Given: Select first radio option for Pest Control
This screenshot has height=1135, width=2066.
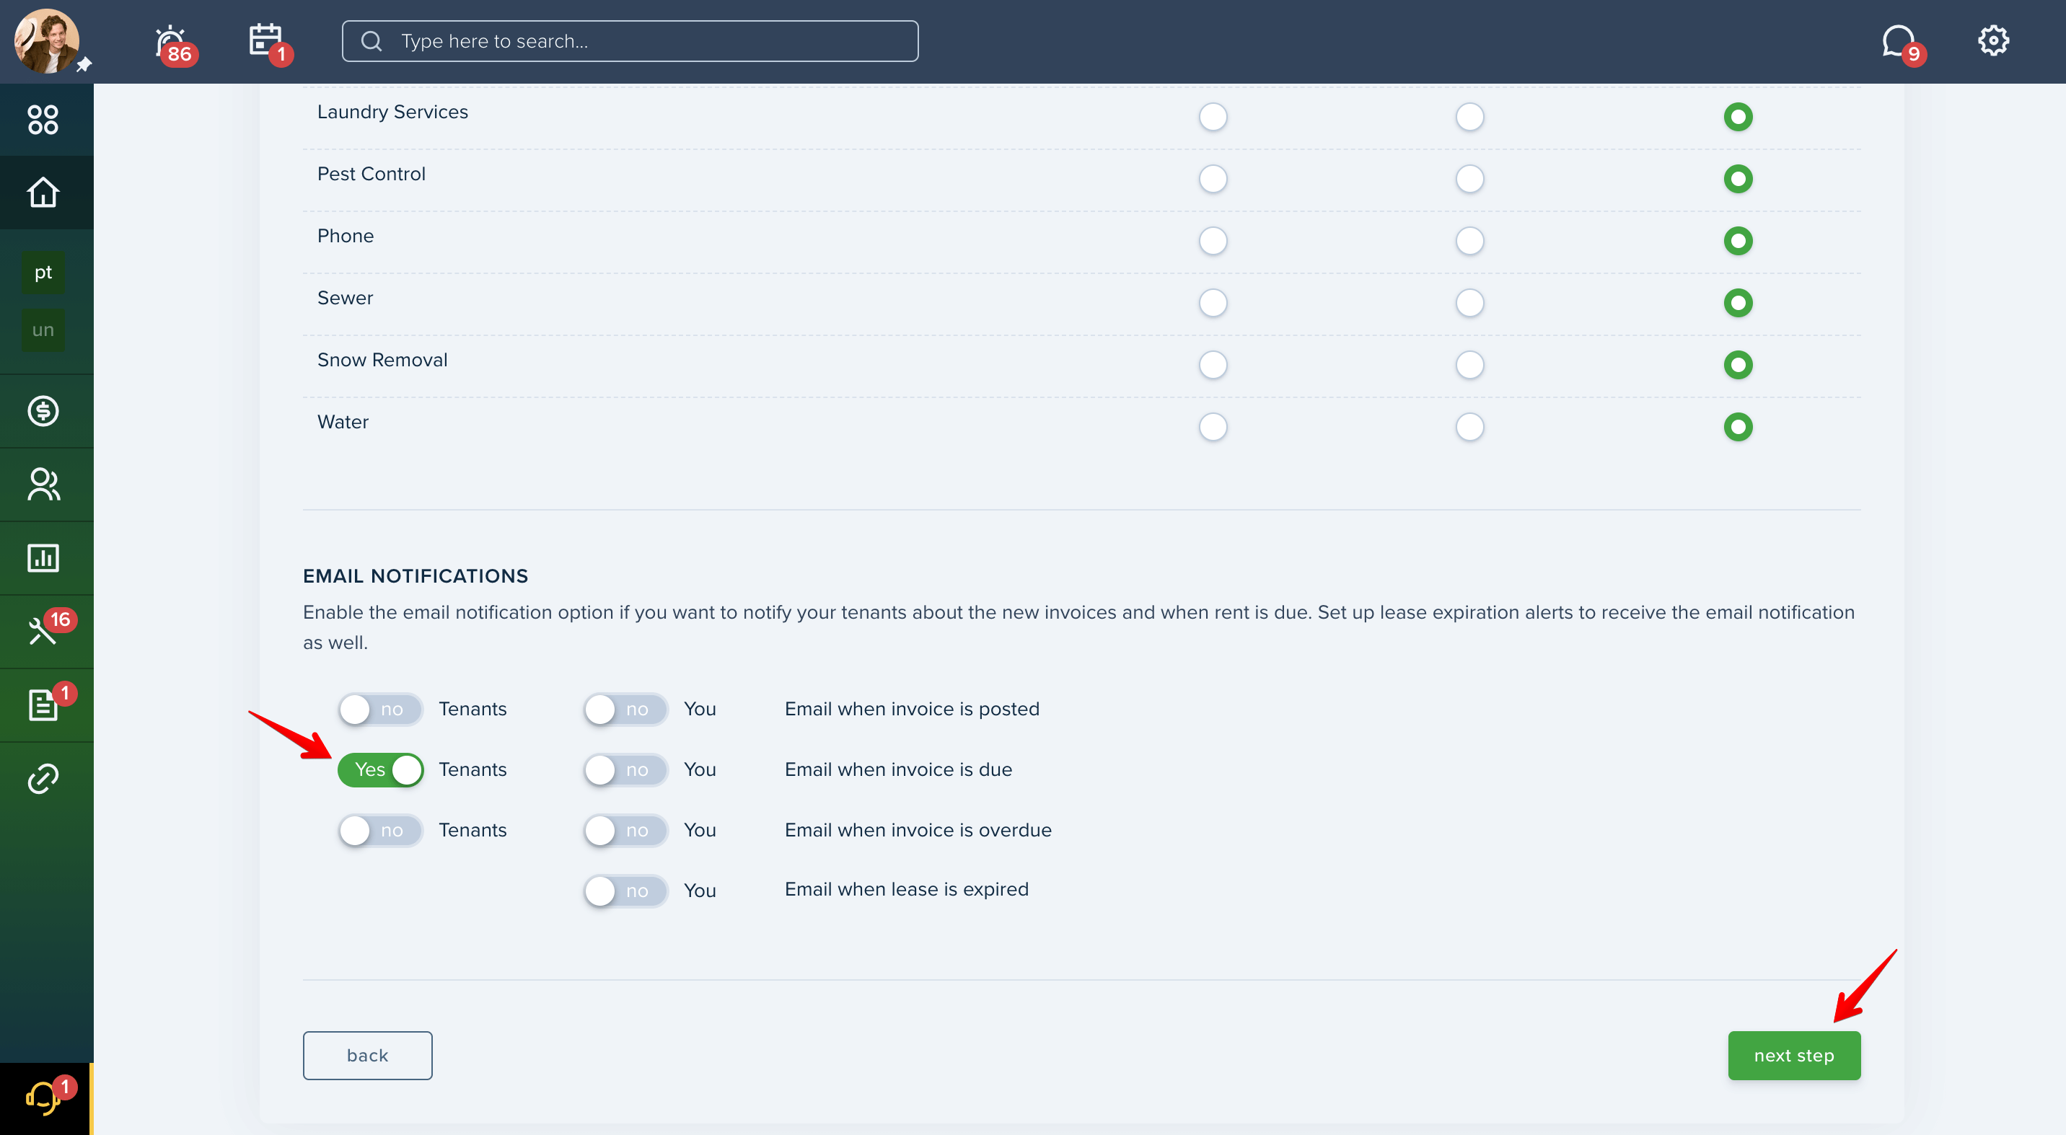Looking at the screenshot, I should 1213,179.
